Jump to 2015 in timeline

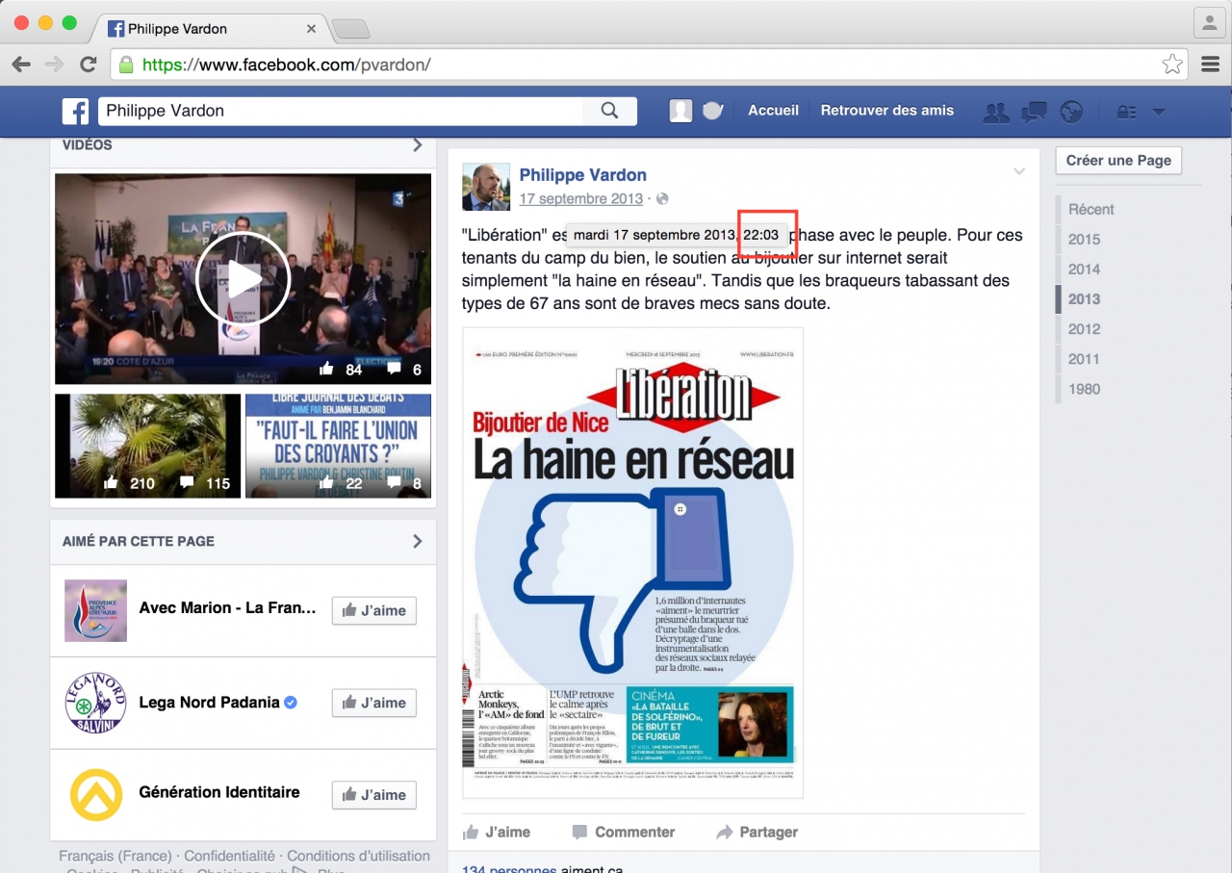click(x=1084, y=239)
